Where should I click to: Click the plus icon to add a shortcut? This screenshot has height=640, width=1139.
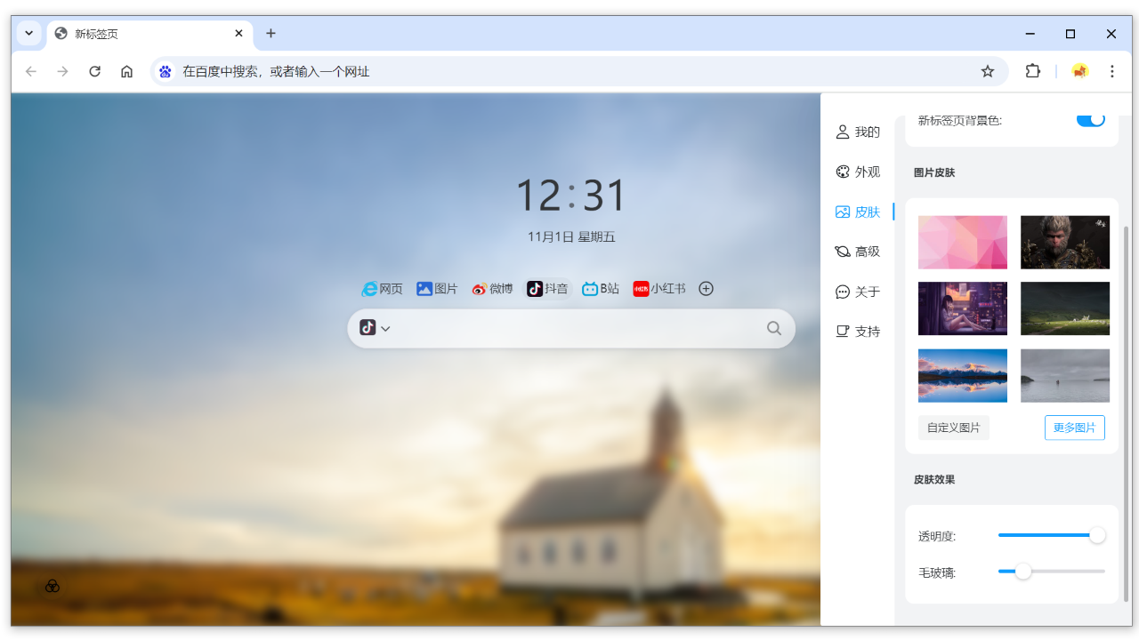pos(706,288)
